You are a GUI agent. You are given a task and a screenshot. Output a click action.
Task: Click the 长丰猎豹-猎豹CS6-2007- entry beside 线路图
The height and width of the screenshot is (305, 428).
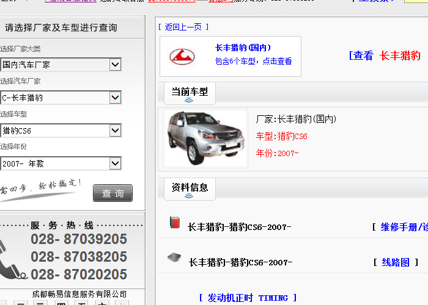click(240, 262)
